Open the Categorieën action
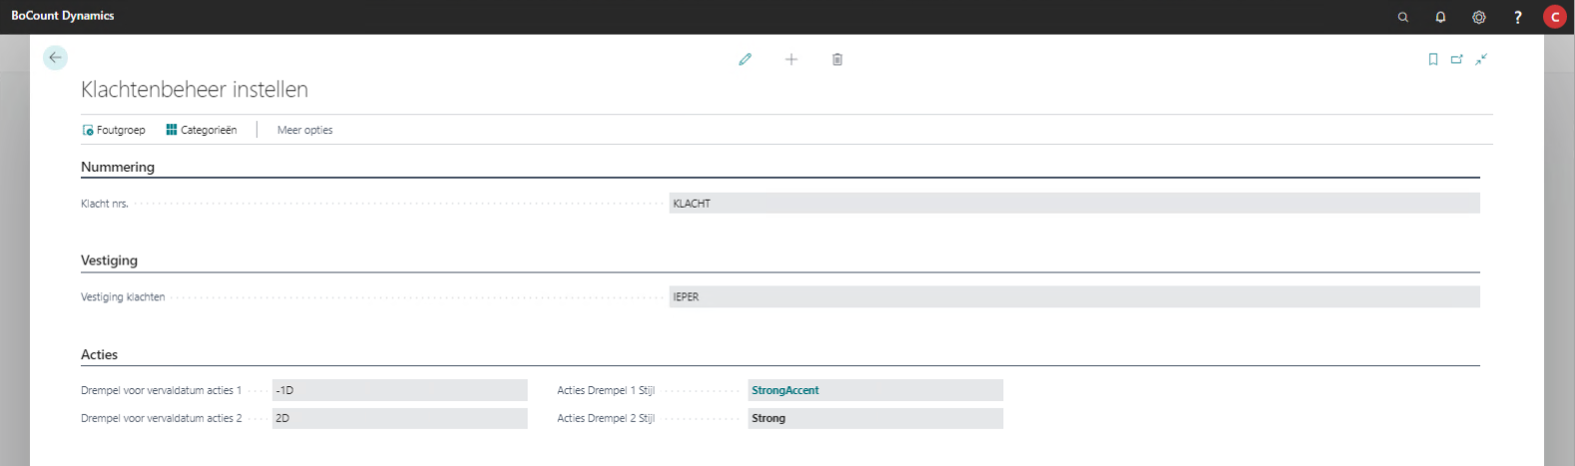Screen dimensions: 1575x466 (x=202, y=130)
